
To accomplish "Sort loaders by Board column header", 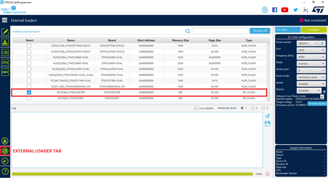I will [x=112, y=40].
